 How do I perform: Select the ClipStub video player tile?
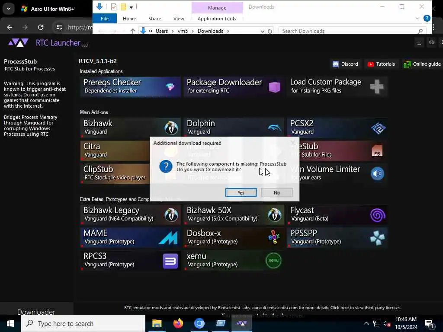click(115, 173)
